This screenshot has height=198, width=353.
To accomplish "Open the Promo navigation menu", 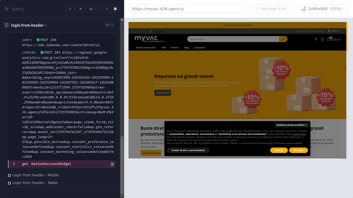I will [175, 48].
